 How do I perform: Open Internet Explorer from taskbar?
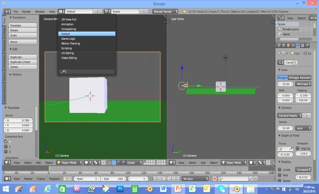48,189
